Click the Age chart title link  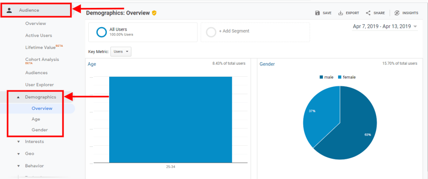coord(92,64)
